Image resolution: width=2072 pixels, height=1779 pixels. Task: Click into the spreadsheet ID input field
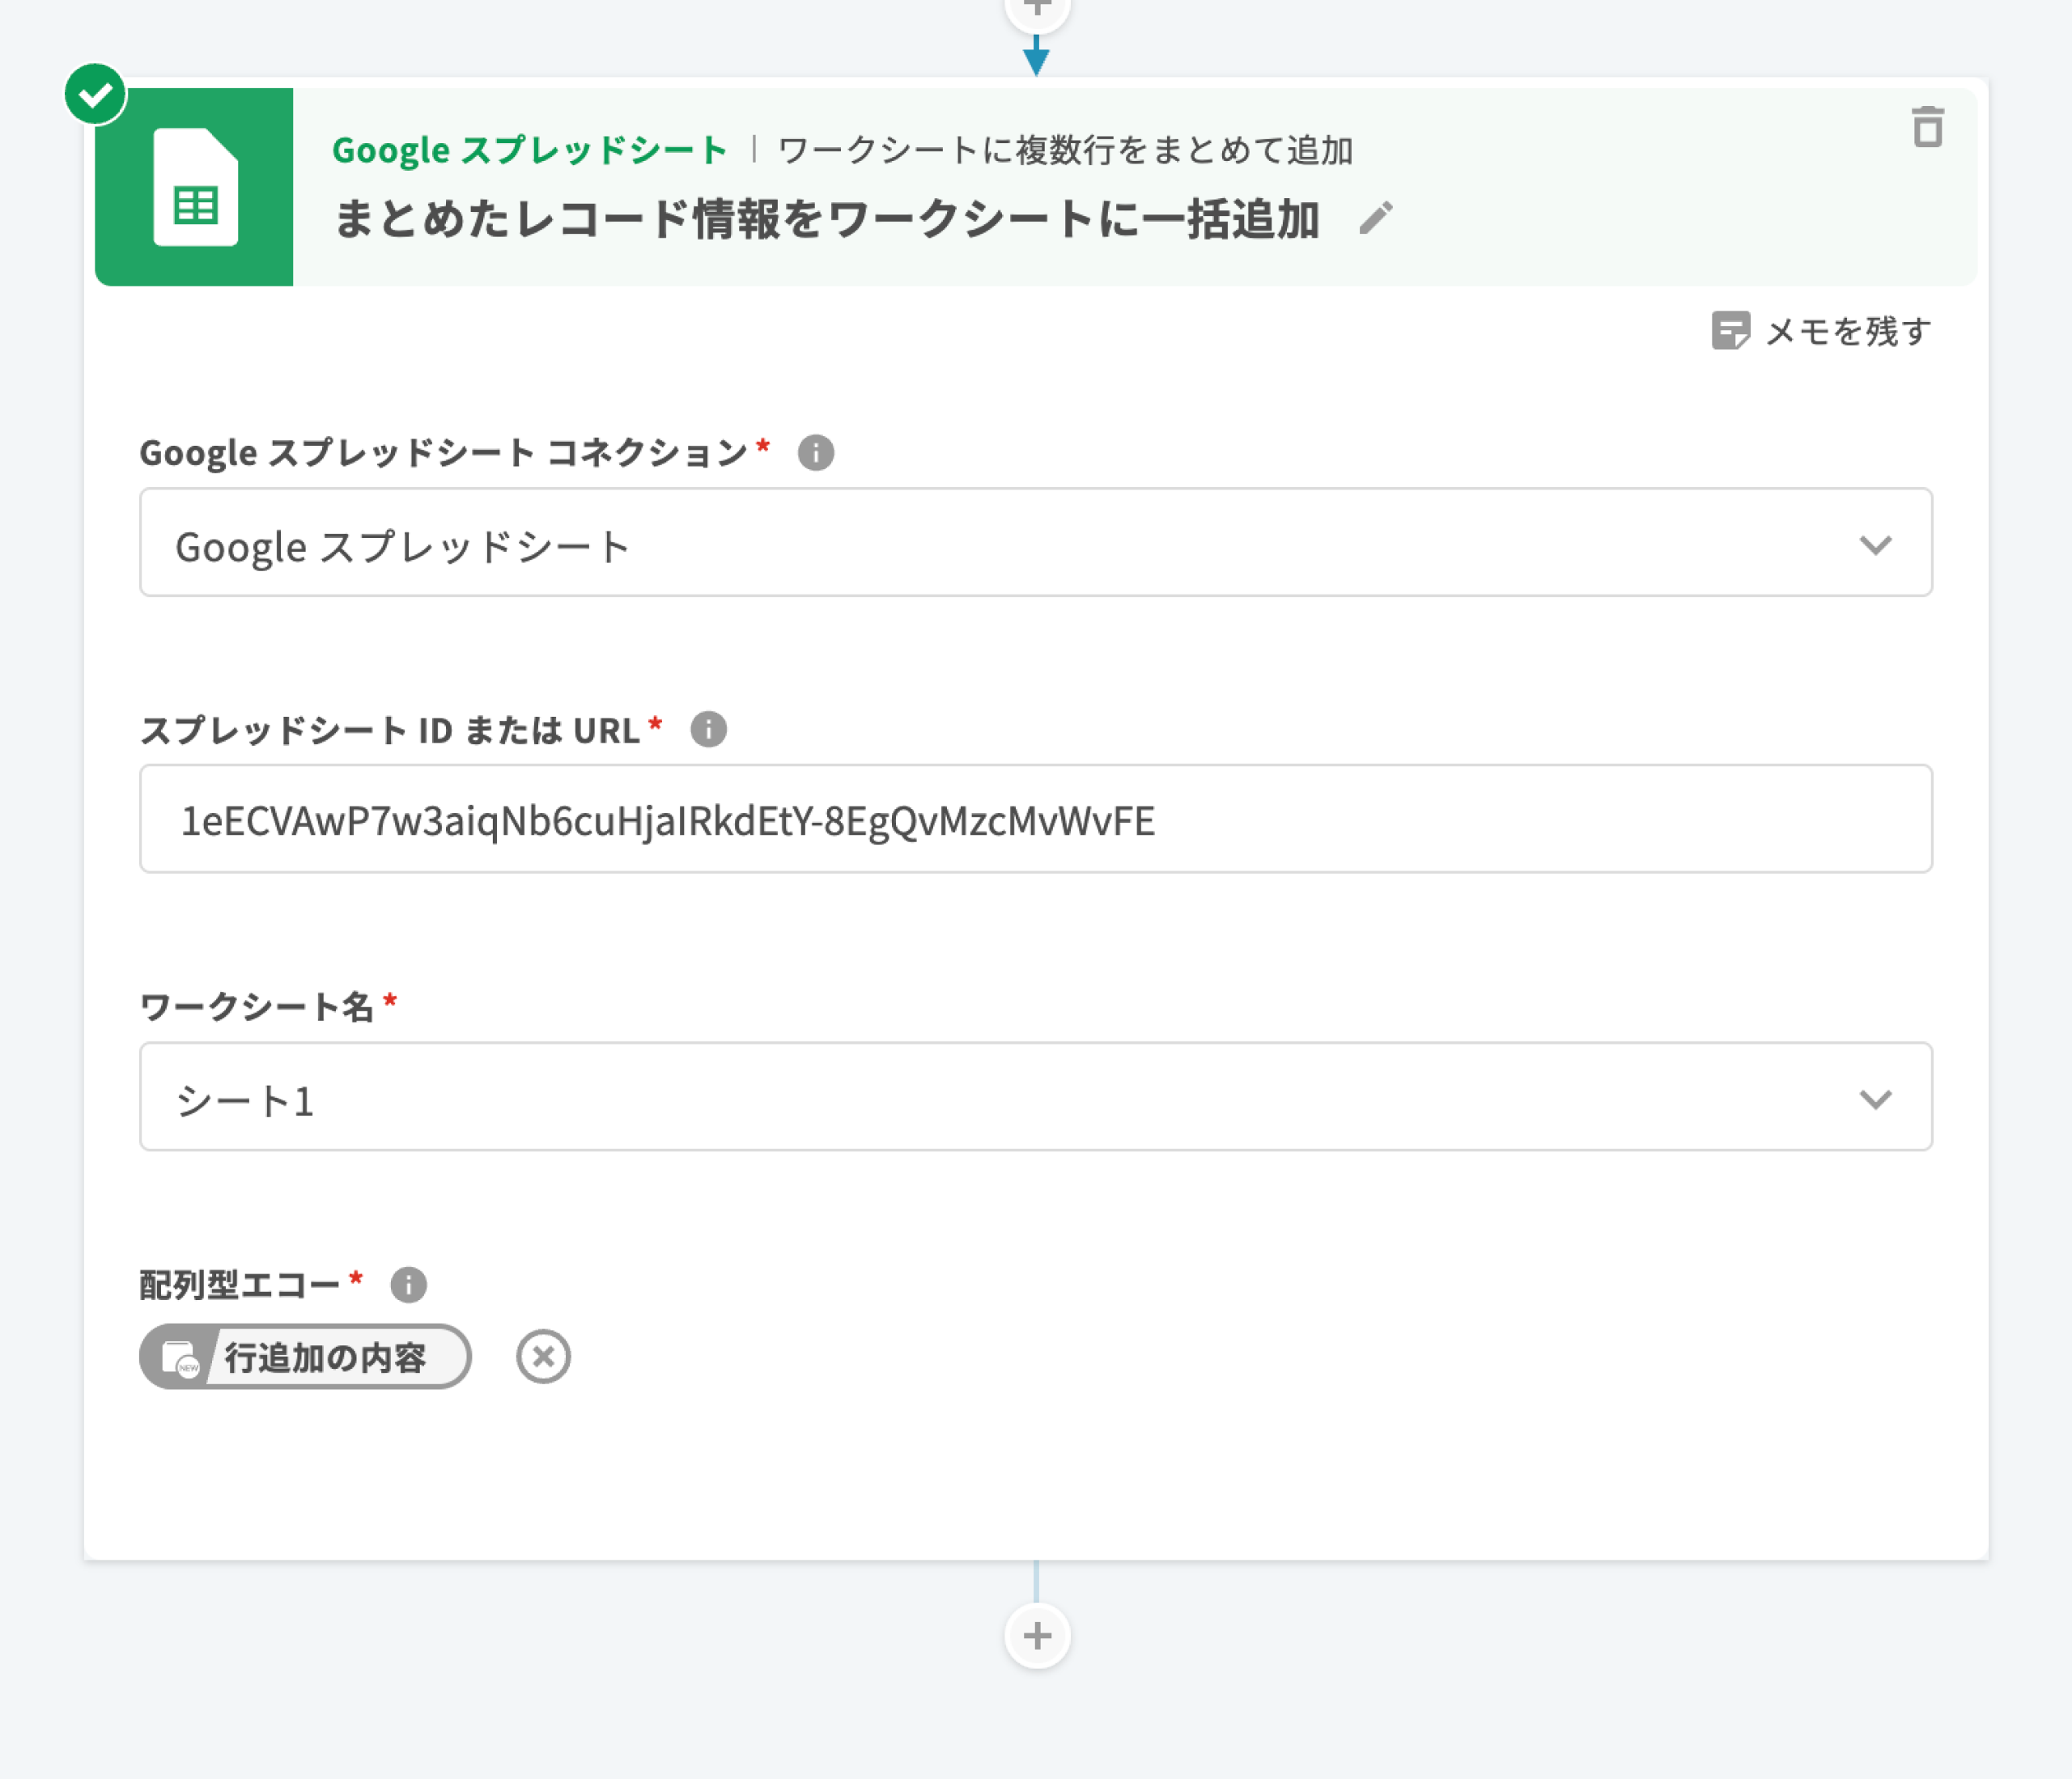coord(1035,820)
